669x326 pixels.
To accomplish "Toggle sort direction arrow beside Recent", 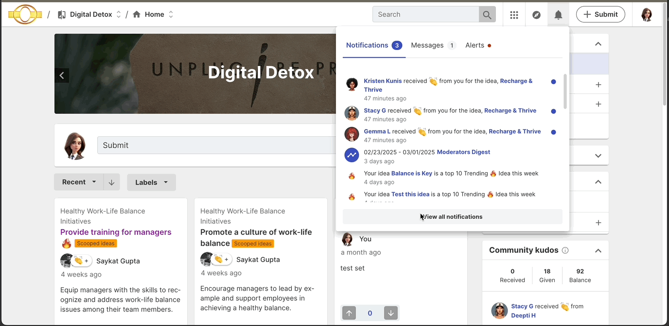I will click(111, 182).
